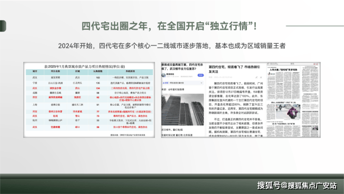Expand the AI summary dropdown chevron

(x=201, y=83)
